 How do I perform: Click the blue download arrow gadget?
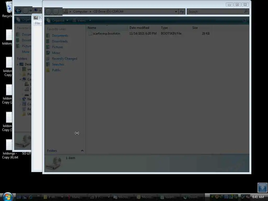[x=262, y=187]
